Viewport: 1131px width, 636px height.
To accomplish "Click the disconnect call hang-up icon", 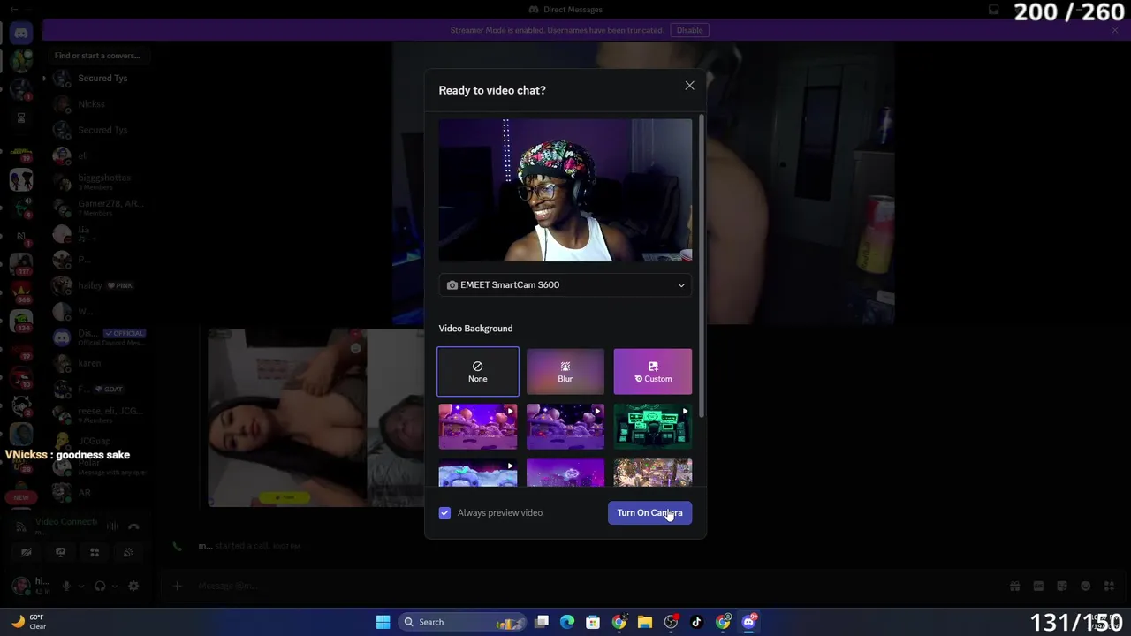I will (x=133, y=526).
